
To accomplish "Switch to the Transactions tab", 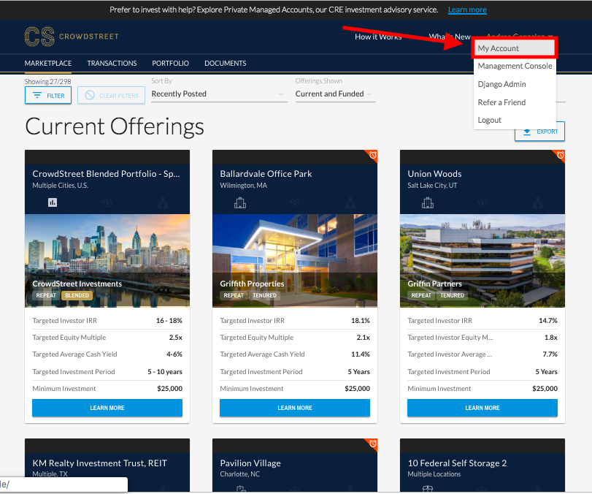I will tap(112, 63).
